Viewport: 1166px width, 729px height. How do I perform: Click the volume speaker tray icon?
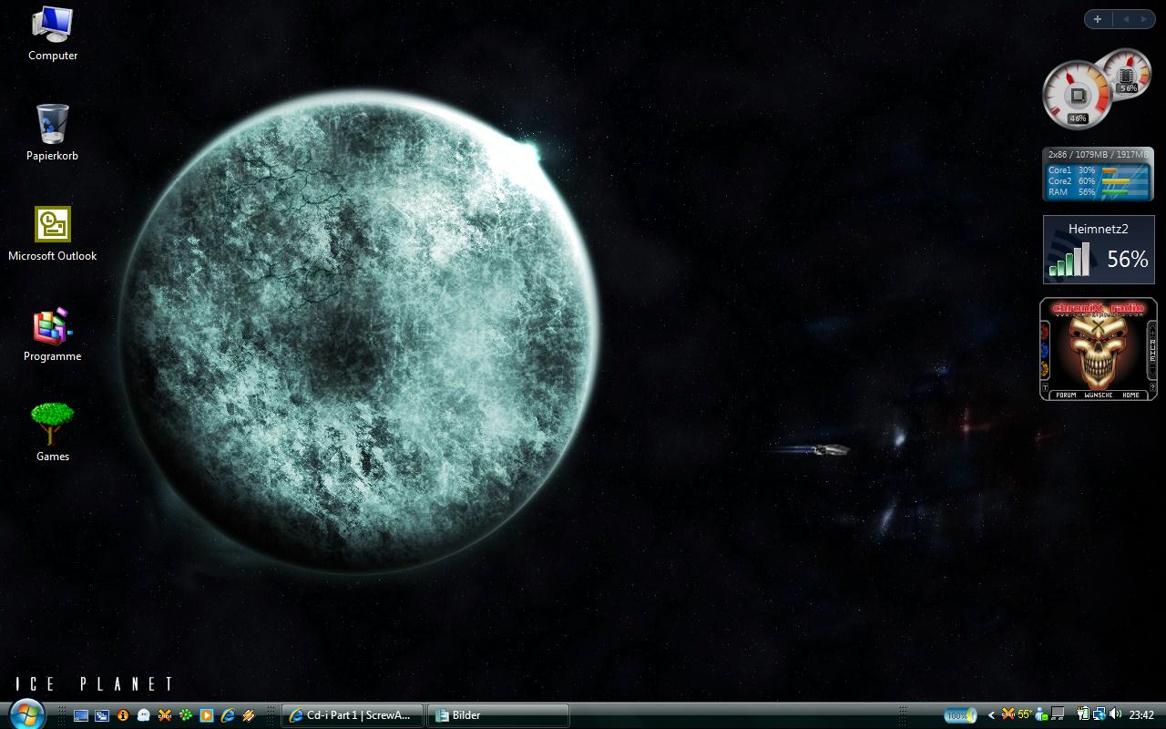click(1116, 714)
